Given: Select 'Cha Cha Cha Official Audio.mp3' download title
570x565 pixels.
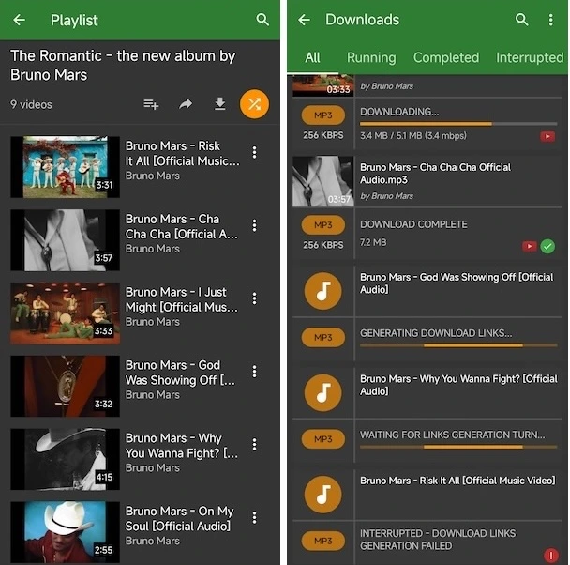Looking at the screenshot, I should tap(436, 174).
